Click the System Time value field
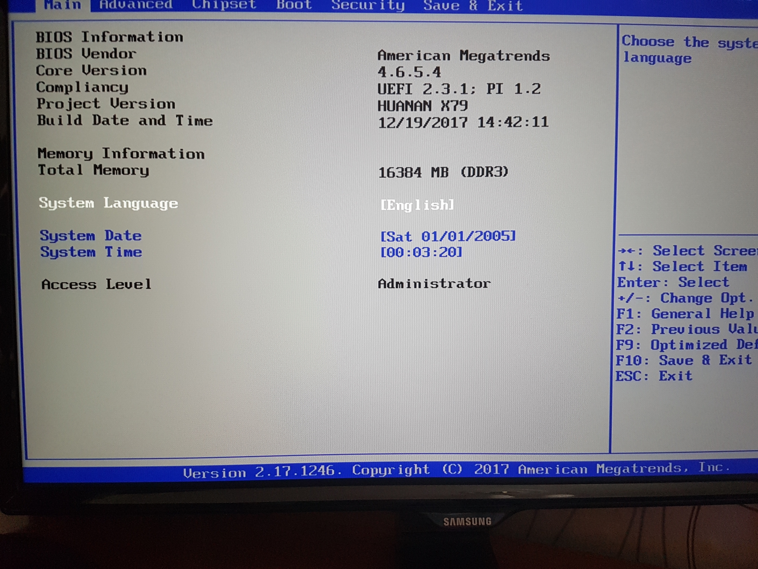Image resolution: width=758 pixels, height=569 pixels. pos(421,252)
